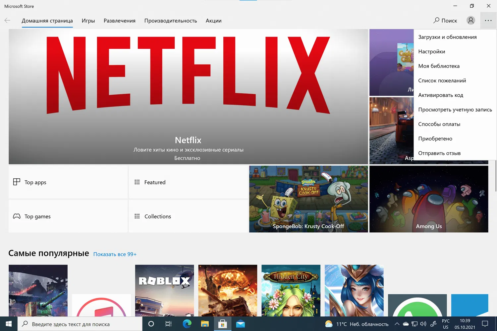Image resolution: width=497 pixels, height=331 pixels.
Task: Launch Microsoft Edge from the taskbar
Action: (x=187, y=324)
